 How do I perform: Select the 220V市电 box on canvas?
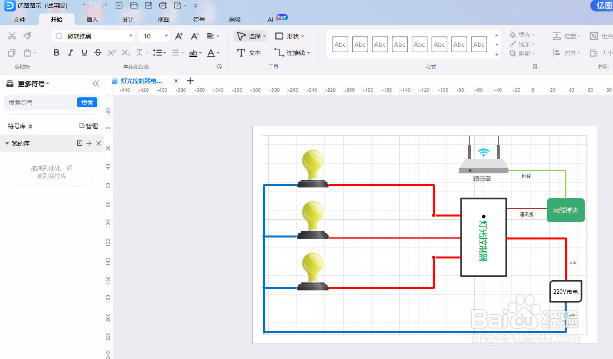click(x=566, y=291)
